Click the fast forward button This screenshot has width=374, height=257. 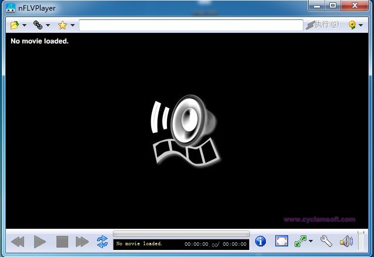pos(82,241)
